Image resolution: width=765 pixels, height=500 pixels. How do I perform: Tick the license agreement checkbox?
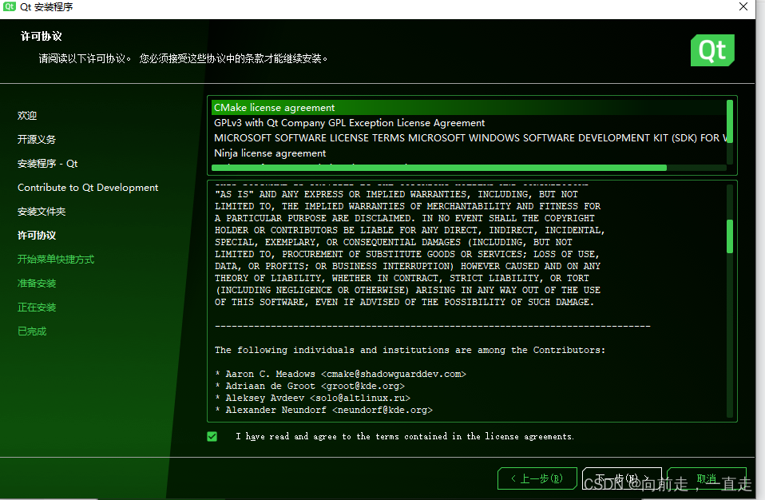point(212,437)
